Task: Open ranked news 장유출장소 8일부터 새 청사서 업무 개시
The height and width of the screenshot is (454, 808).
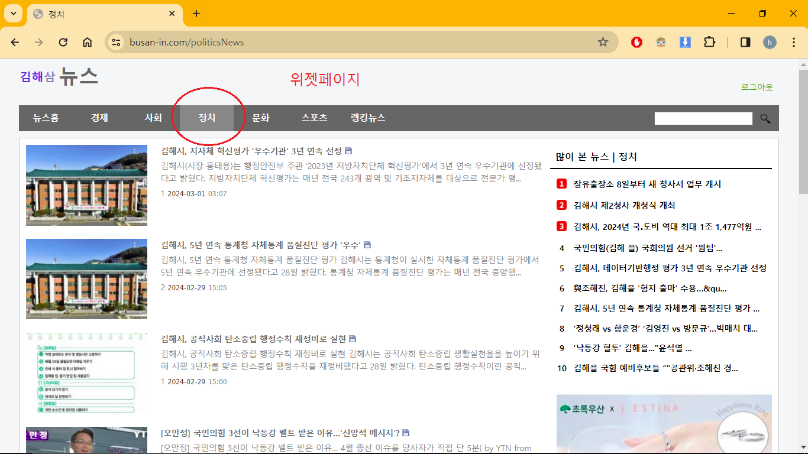Action: click(x=647, y=184)
